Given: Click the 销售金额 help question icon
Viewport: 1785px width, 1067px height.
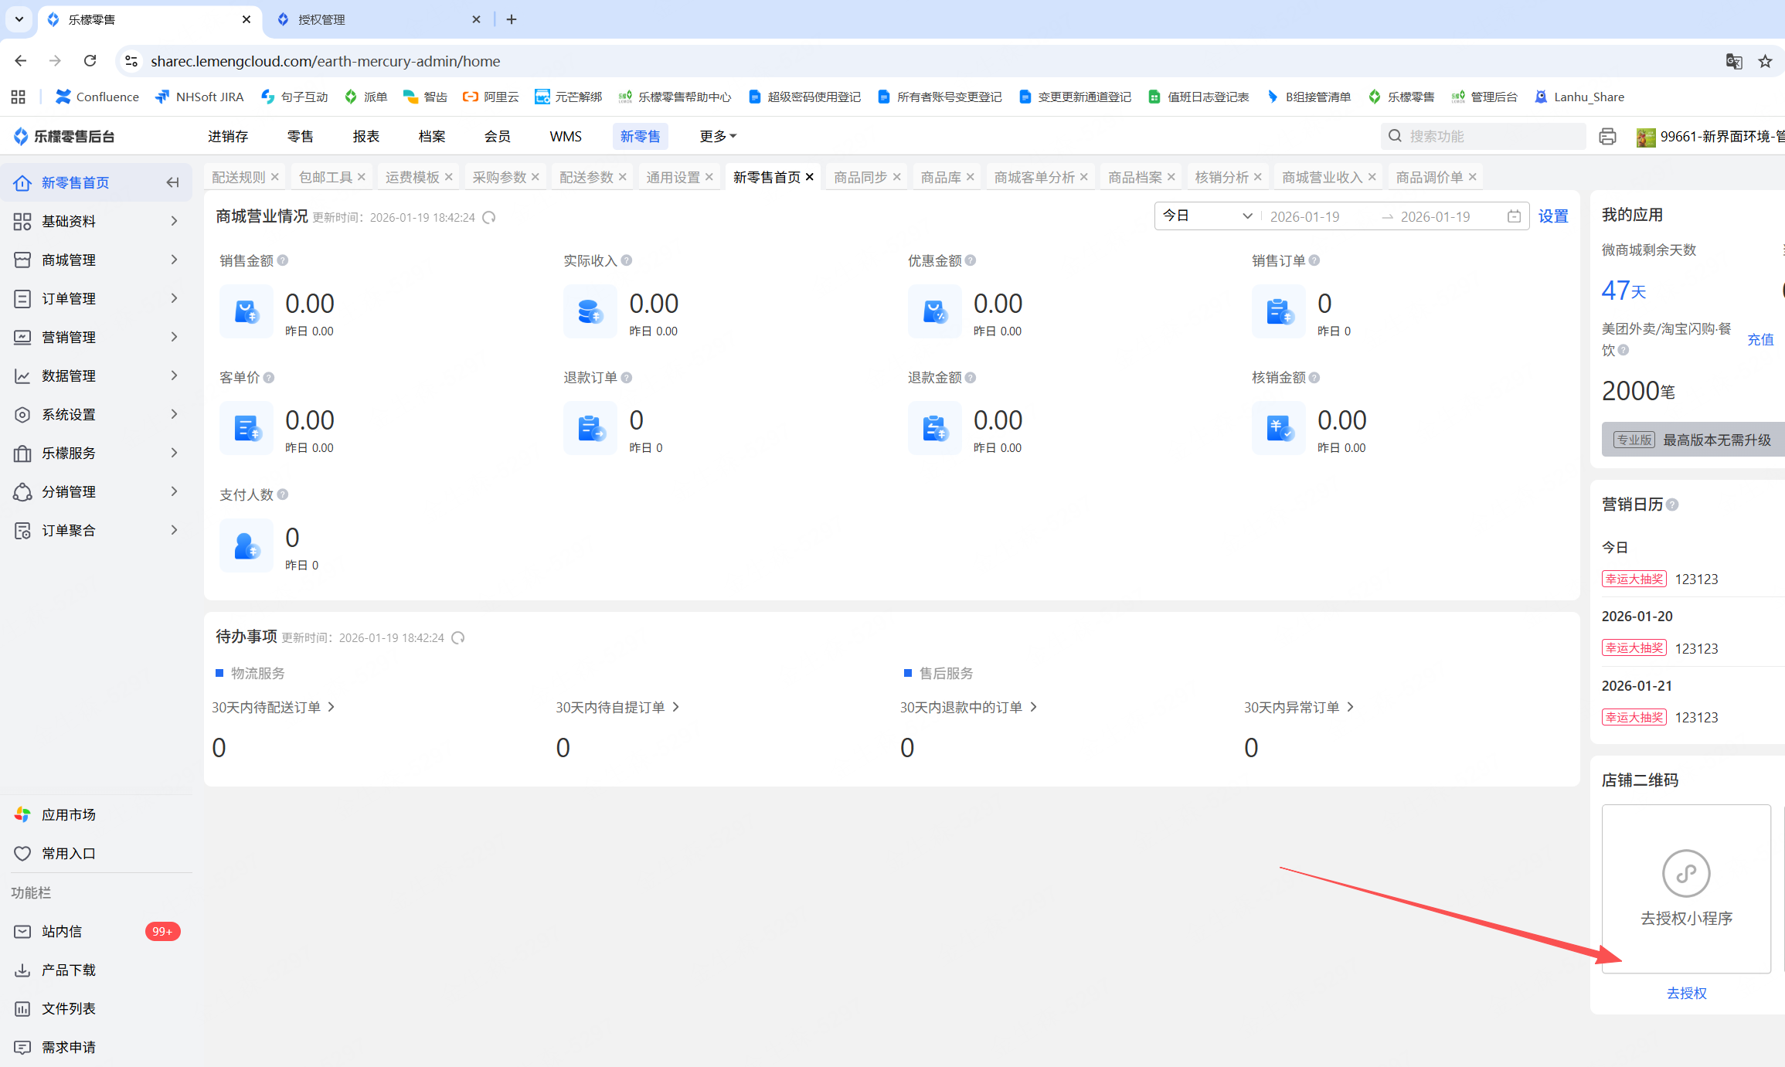Looking at the screenshot, I should coord(283,261).
